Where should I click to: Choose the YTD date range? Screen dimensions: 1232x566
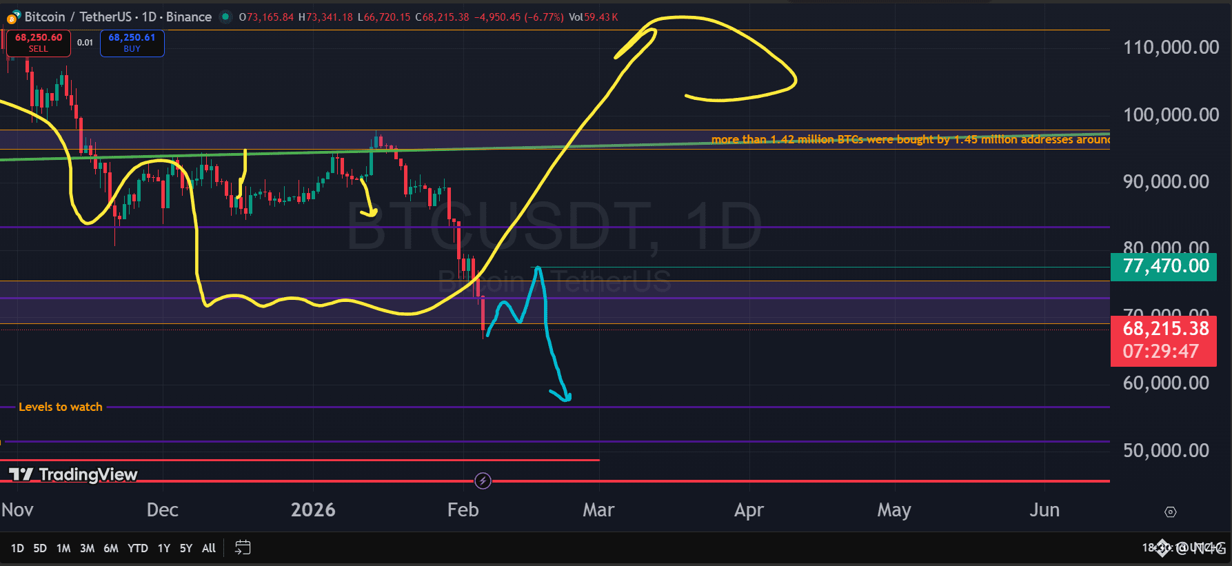[x=138, y=548]
